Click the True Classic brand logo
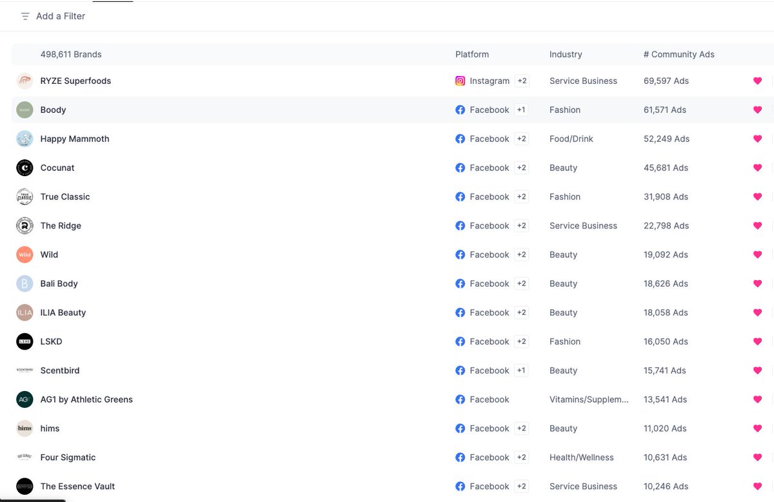Viewport: 774px width, 502px height. [25, 197]
